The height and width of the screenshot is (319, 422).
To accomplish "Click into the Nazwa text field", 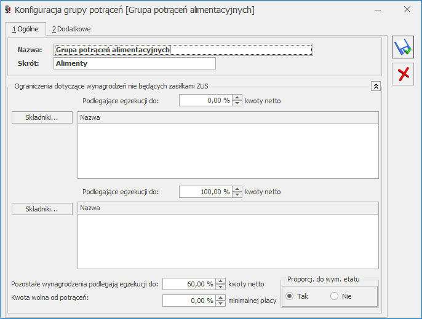I will 183,50.
